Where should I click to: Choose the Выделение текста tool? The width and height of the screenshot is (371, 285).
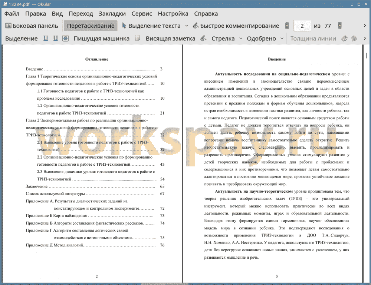(x=151, y=26)
